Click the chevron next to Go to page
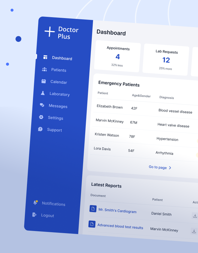198x253 pixels. (x=170, y=168)
